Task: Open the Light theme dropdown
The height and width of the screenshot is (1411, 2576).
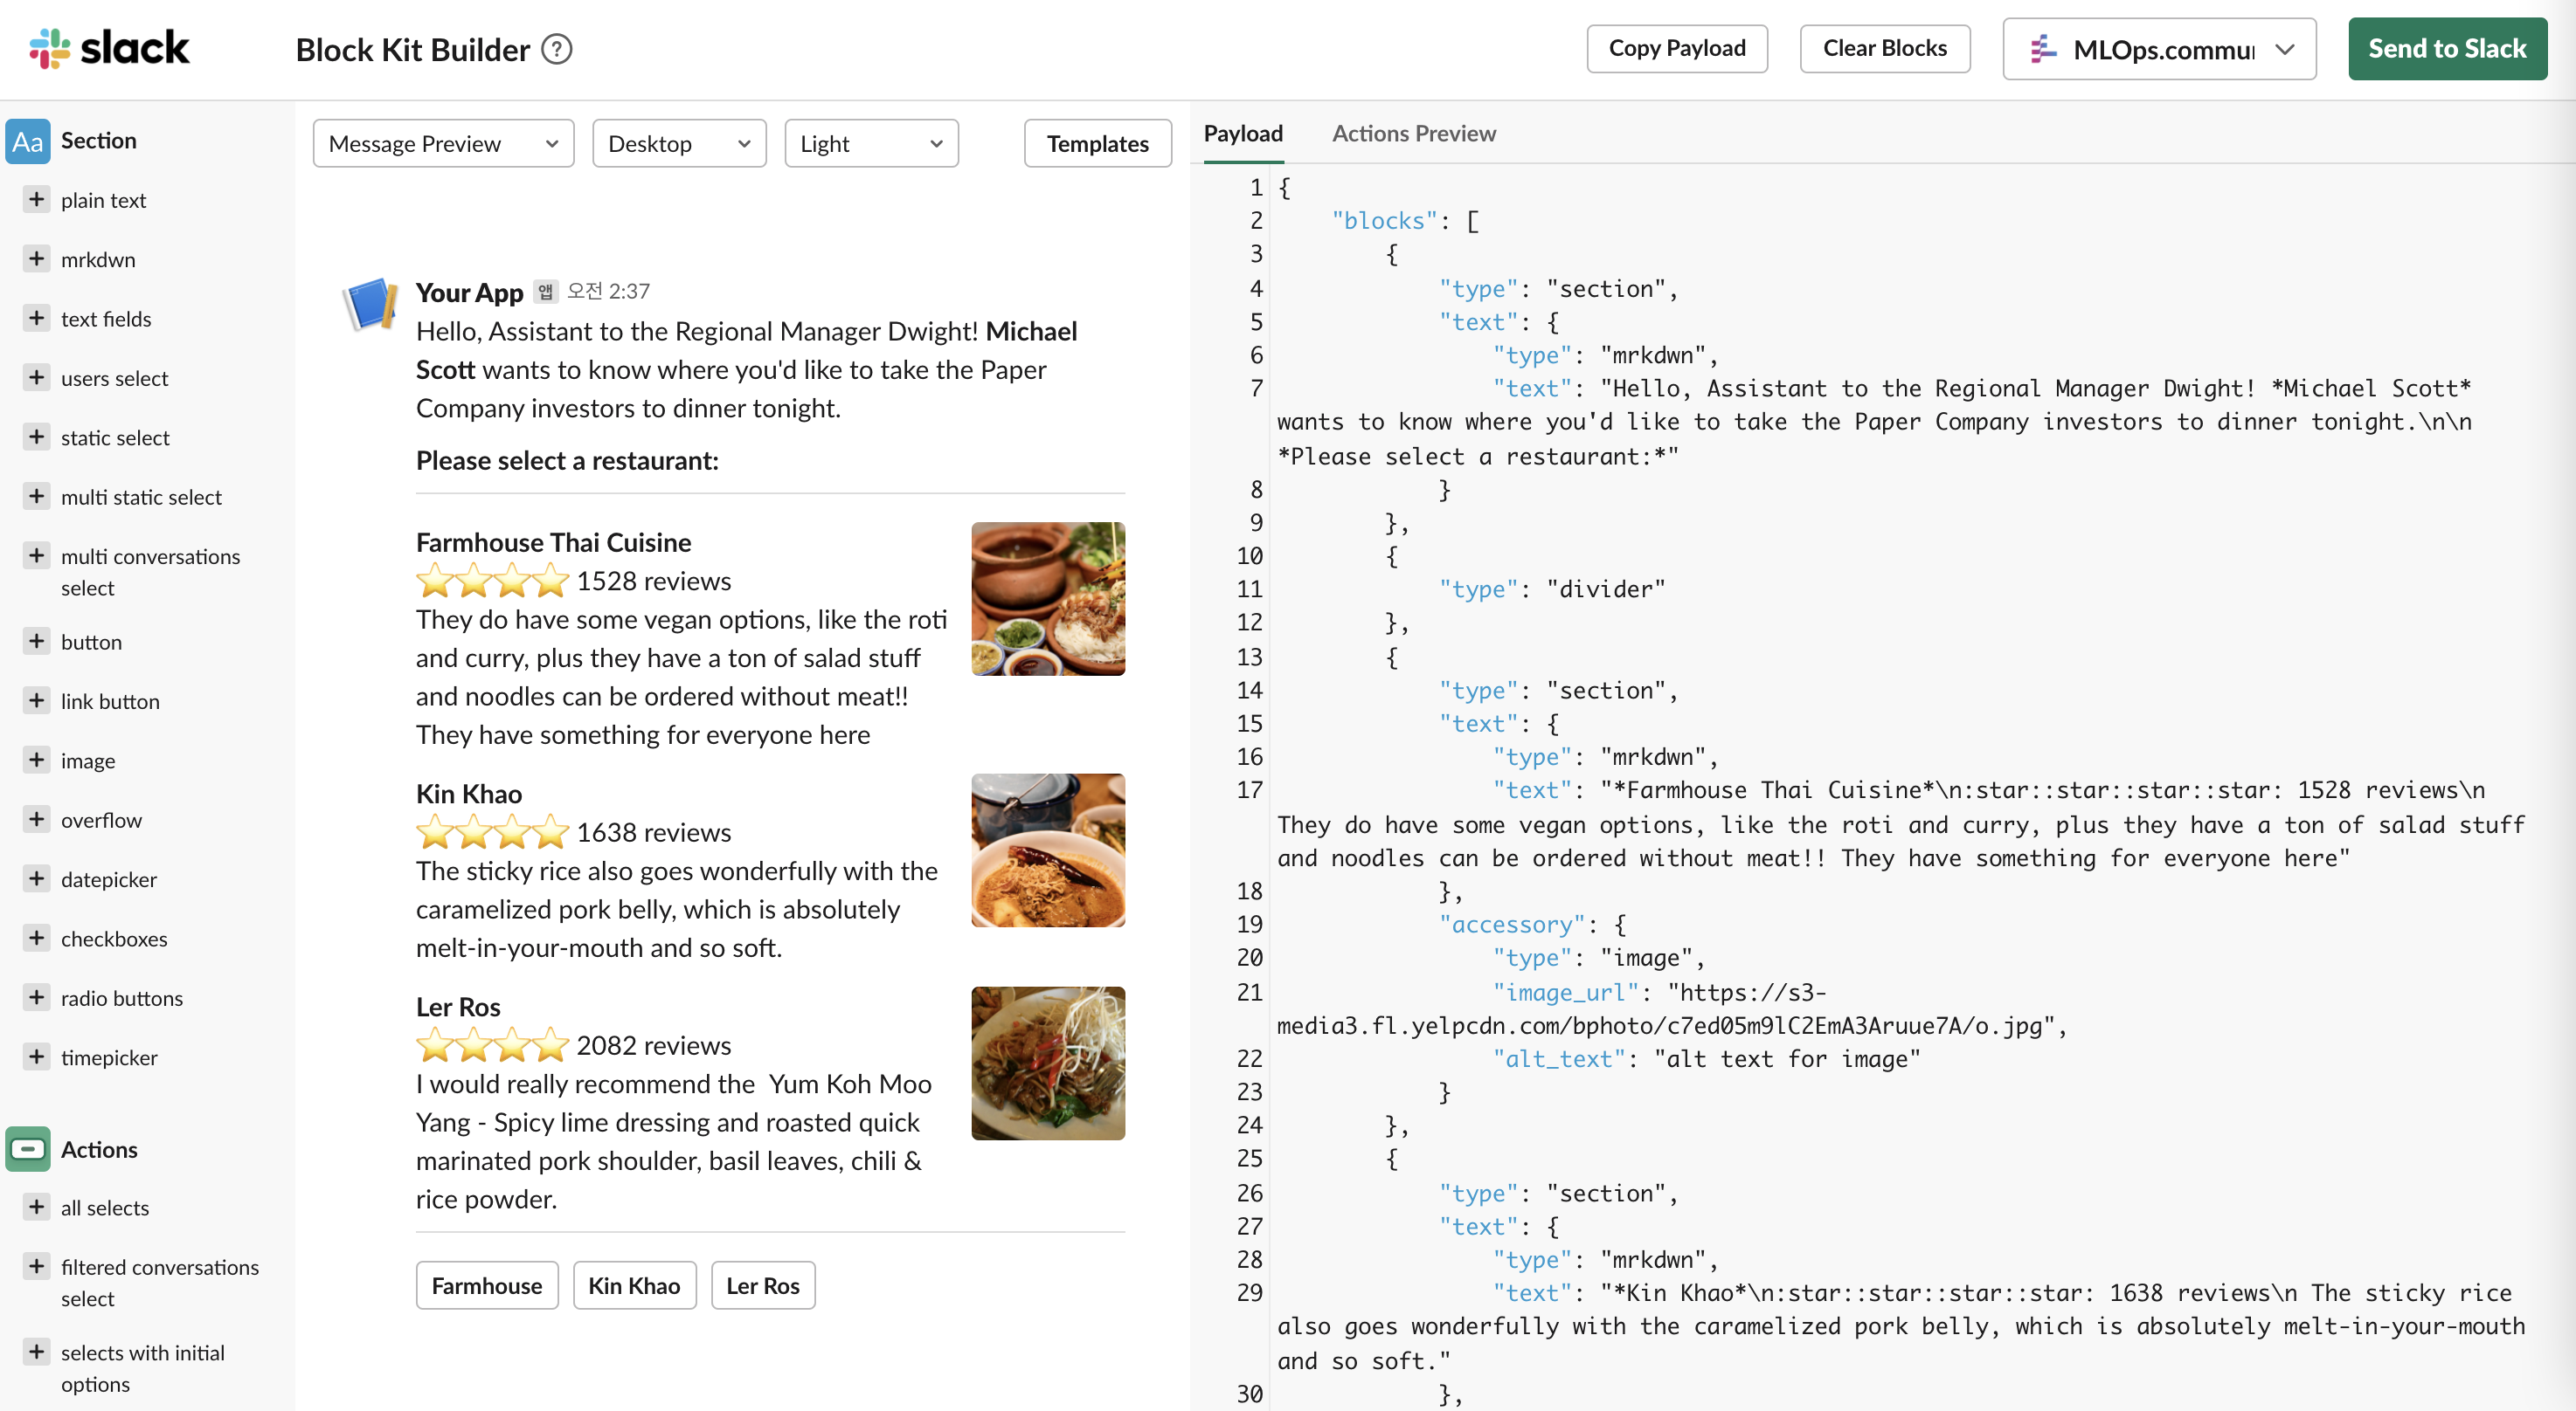Action: point(871,144)
